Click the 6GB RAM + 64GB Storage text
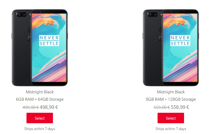The image size is (210, 134). tap(40, 99)
